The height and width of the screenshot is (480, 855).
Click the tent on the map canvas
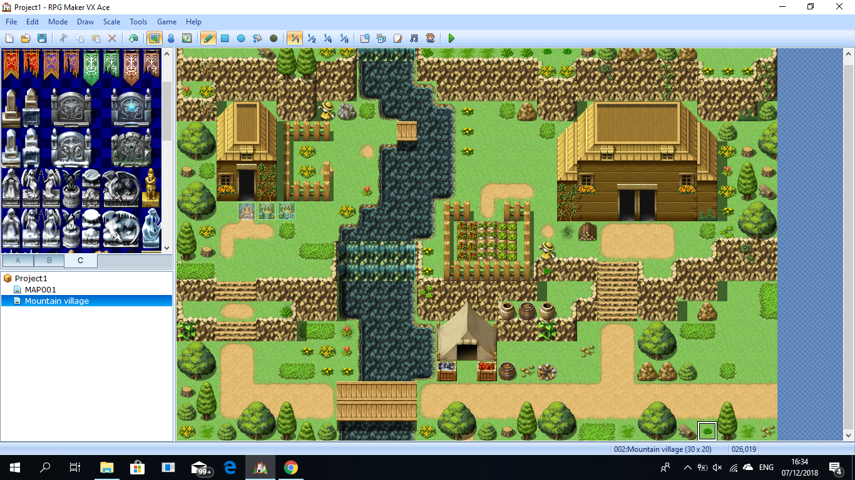(467, 332)
